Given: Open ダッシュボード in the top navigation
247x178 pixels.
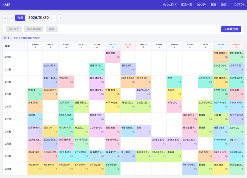Looking at the screenshot, I should point(169,5).
